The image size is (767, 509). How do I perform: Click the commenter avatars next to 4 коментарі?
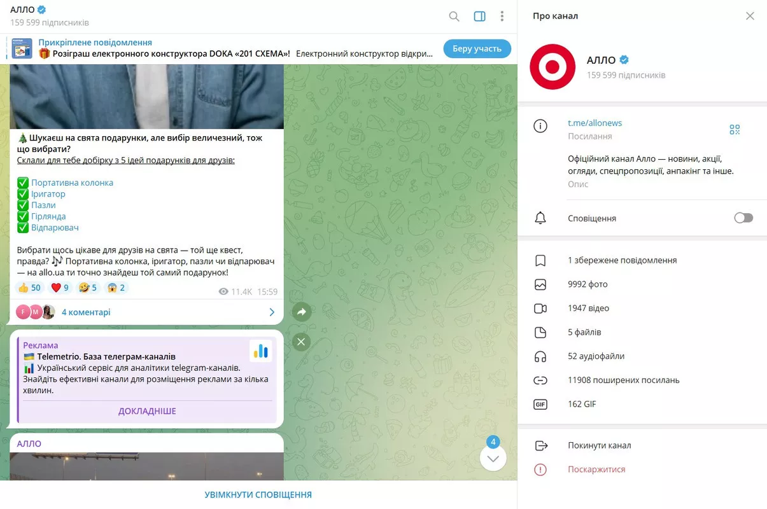(35, 312)
